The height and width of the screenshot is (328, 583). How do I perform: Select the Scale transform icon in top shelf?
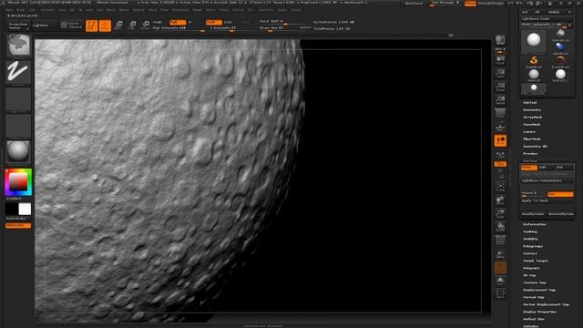tap(132, 25)
